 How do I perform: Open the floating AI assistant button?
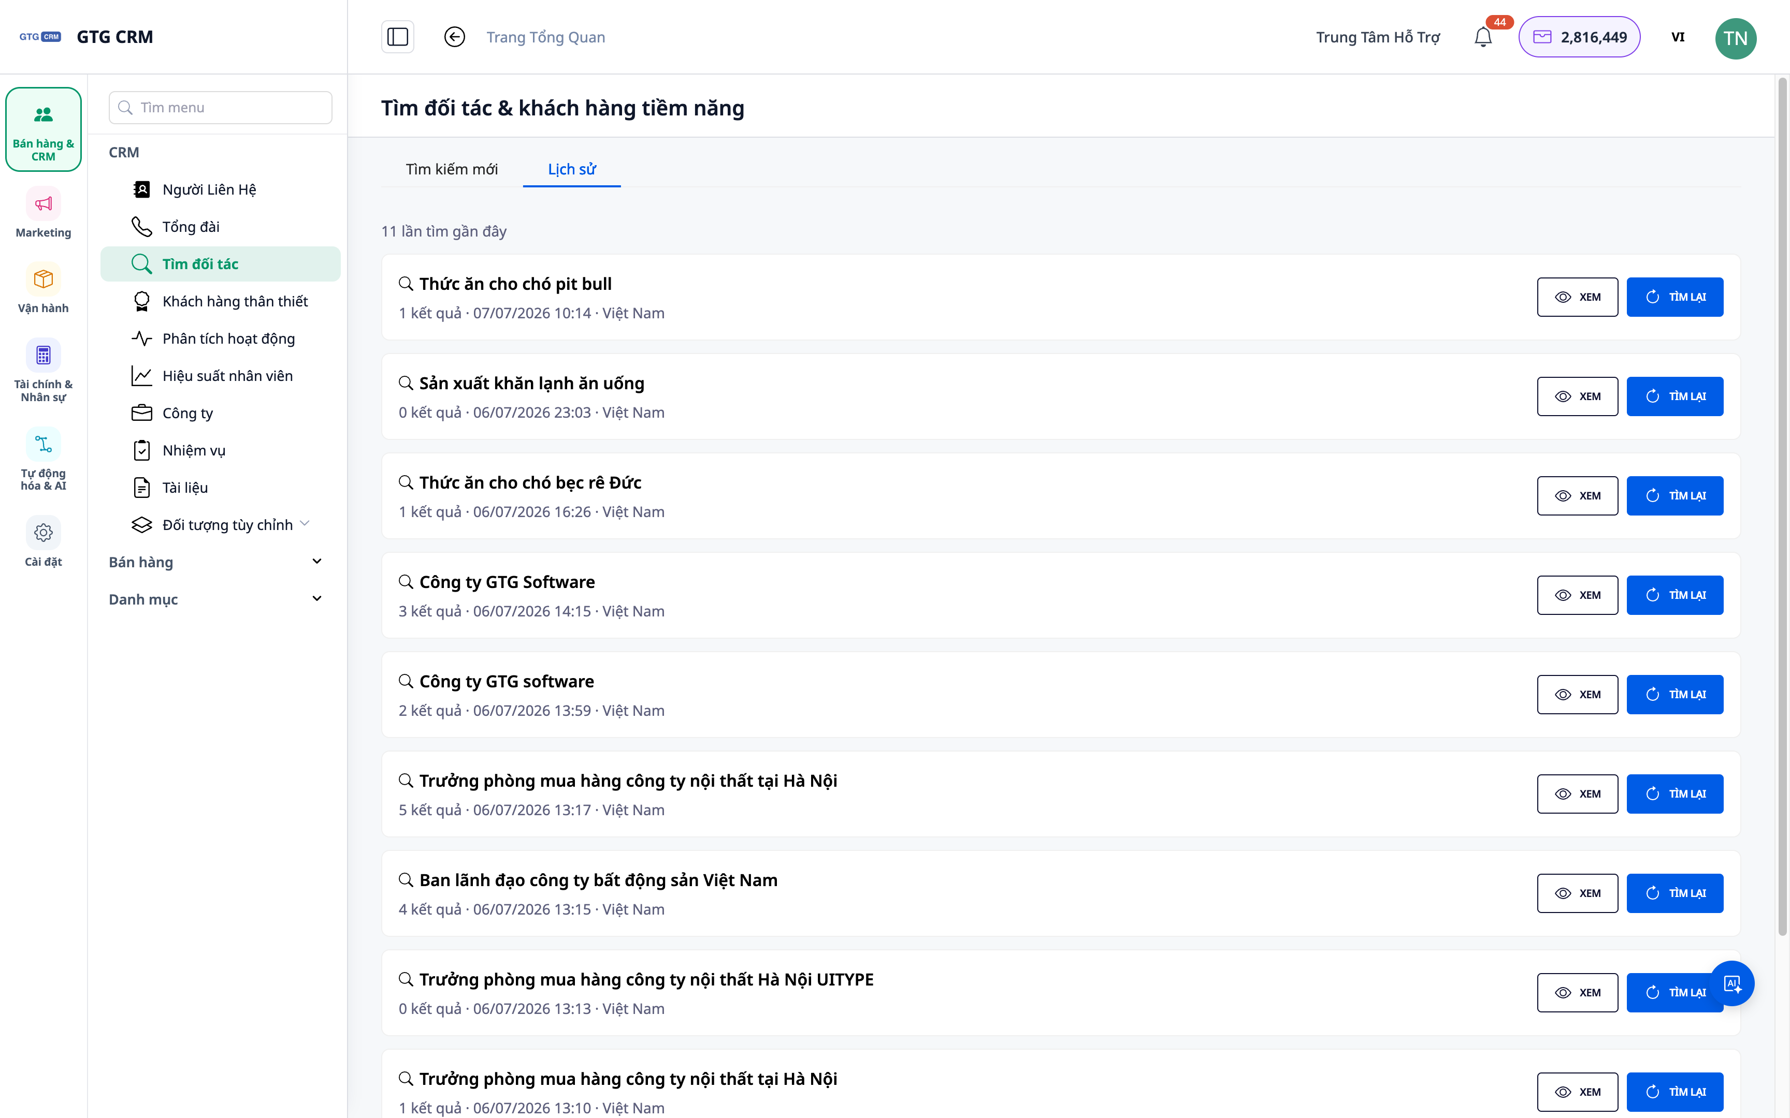click(1733, 983)
